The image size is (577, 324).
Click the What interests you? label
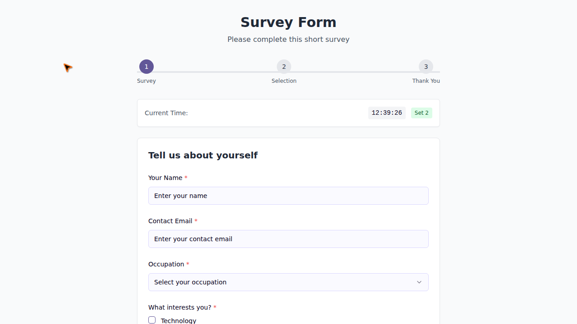(x=179, y=307)
